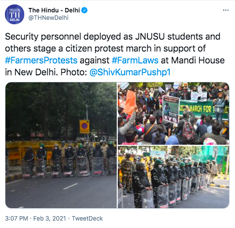
Task: Click the Feb 3, 2021 date
Action: (49, 219)
